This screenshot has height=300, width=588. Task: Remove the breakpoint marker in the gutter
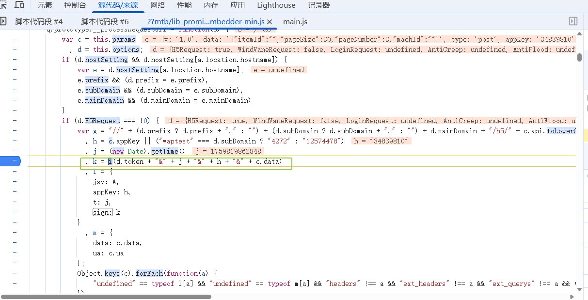[x=11, y=161]
